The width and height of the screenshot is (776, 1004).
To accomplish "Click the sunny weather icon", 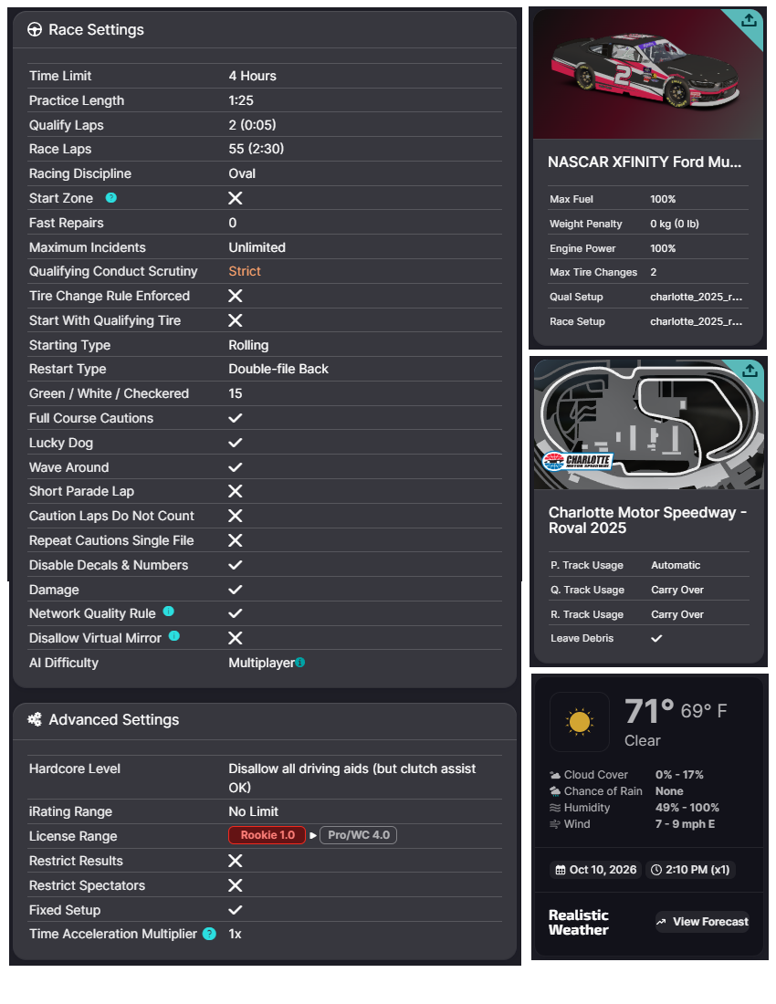I will tap(579, 721).
